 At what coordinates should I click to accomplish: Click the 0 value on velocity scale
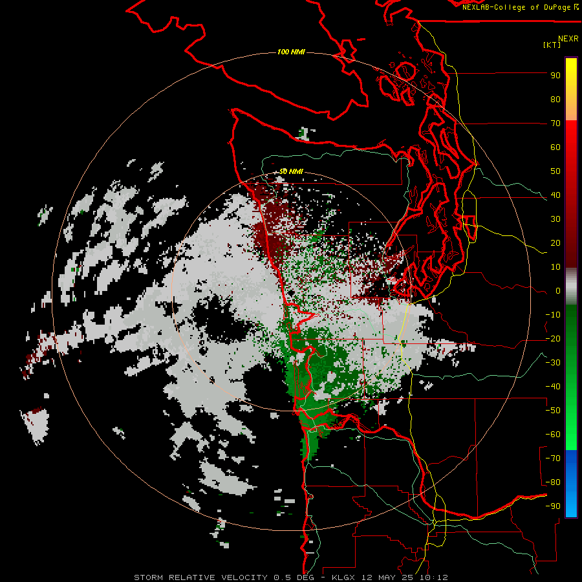click(558, 290)
